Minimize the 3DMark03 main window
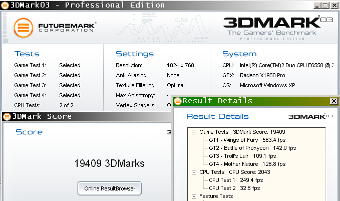Image resolution: width=340 pixels, height=201 pixels. (317, 6)
